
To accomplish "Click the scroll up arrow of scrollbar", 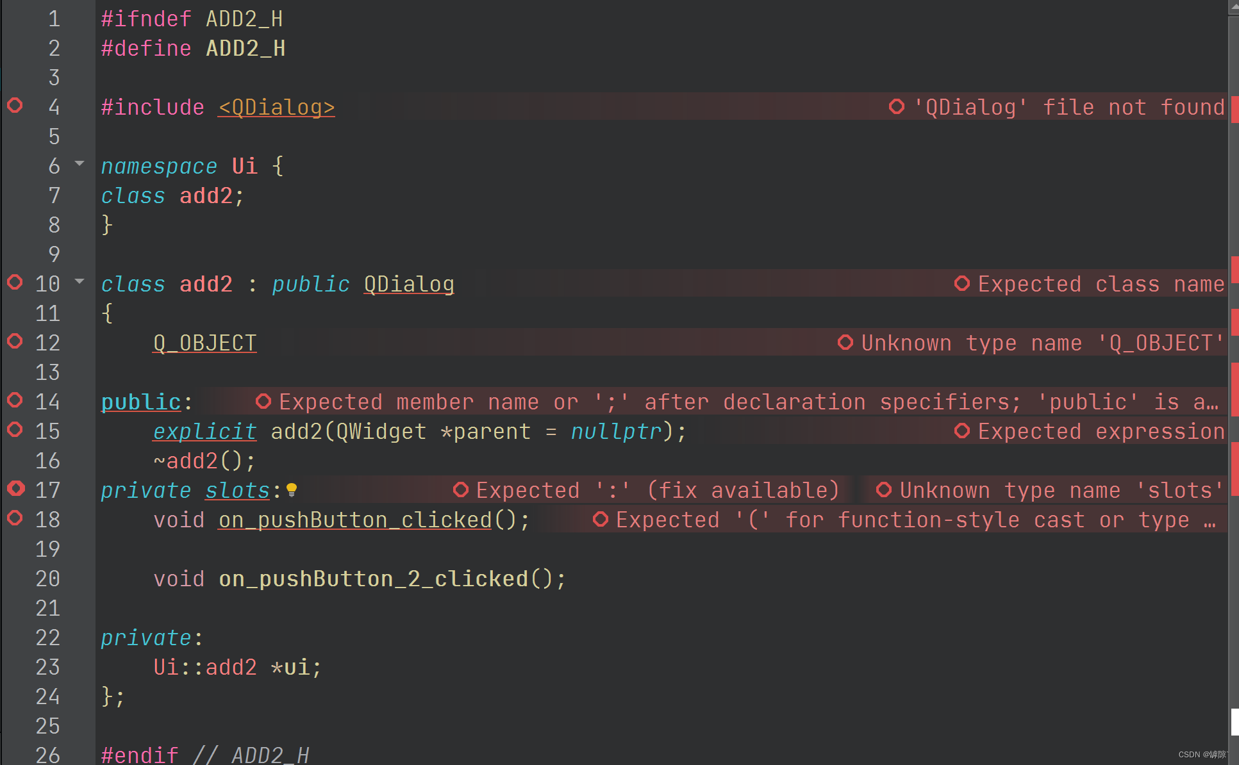I will point(1235,6).
